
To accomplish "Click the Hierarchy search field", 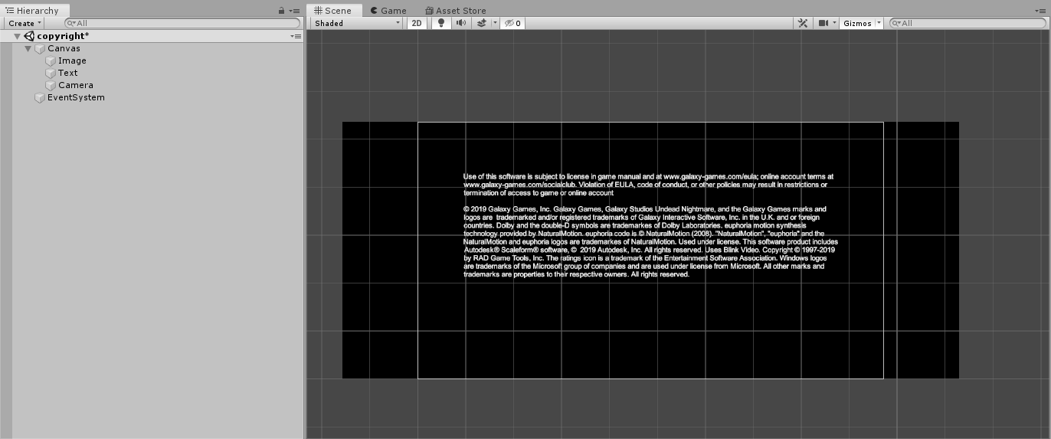I will 182,23.
